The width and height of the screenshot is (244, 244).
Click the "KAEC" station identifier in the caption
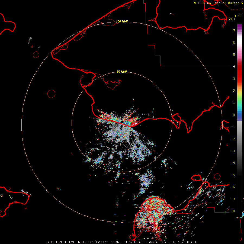coord(154,242)
